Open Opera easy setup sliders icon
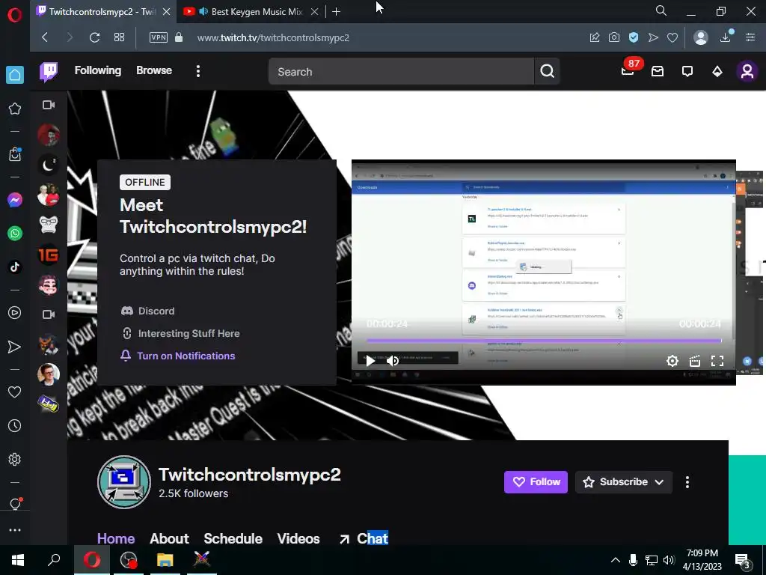 (x=750, y=37)
